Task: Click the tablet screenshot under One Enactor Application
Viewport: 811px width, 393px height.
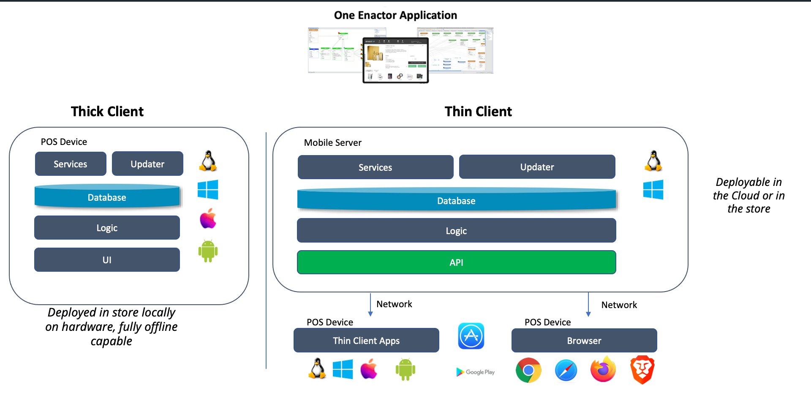Action: pos(396,59)
